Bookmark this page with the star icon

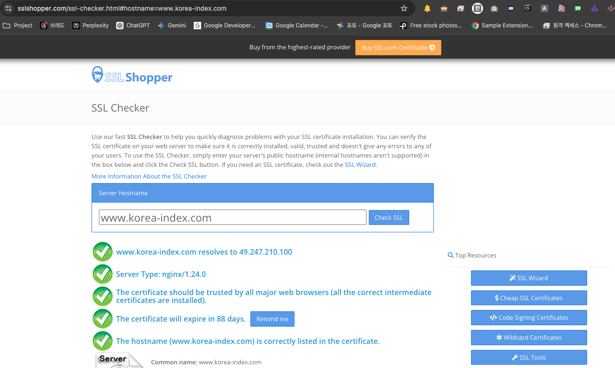click(x=404, y=8)
